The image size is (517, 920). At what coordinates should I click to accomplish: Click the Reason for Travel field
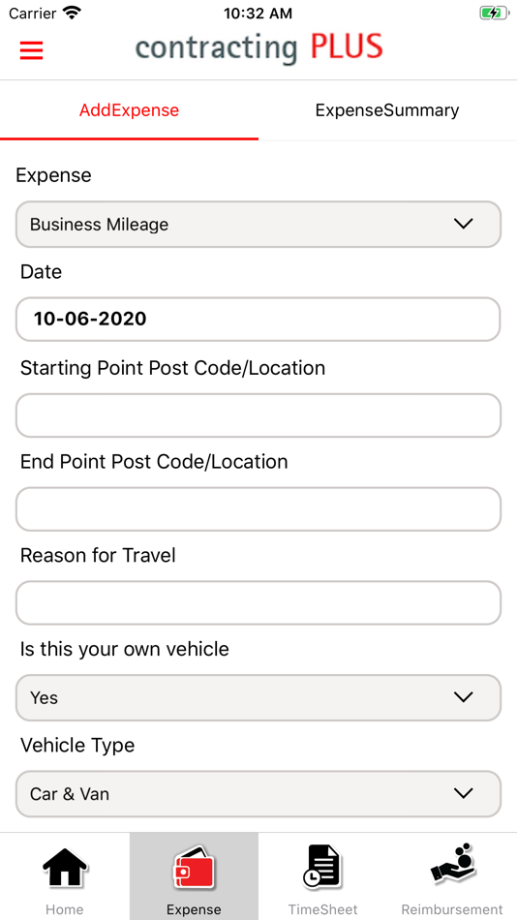pos(258,603)
